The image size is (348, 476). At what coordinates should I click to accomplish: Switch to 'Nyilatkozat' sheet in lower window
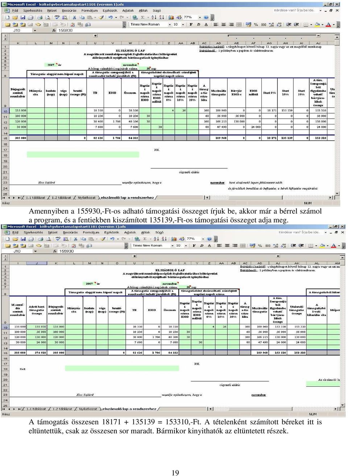click(88, 409)
